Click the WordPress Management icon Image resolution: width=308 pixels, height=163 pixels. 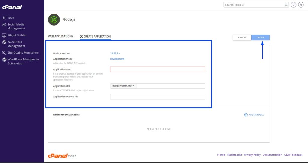point(4,42)
